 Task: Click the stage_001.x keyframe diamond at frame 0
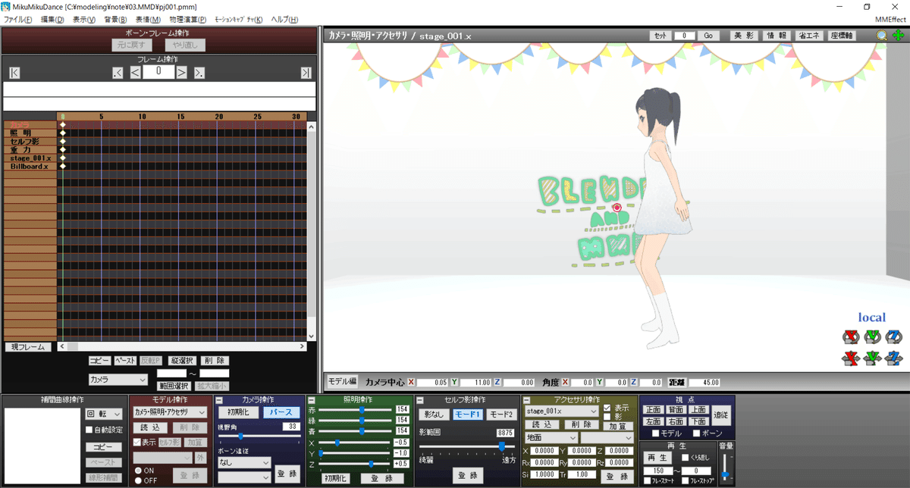point(63,158)
